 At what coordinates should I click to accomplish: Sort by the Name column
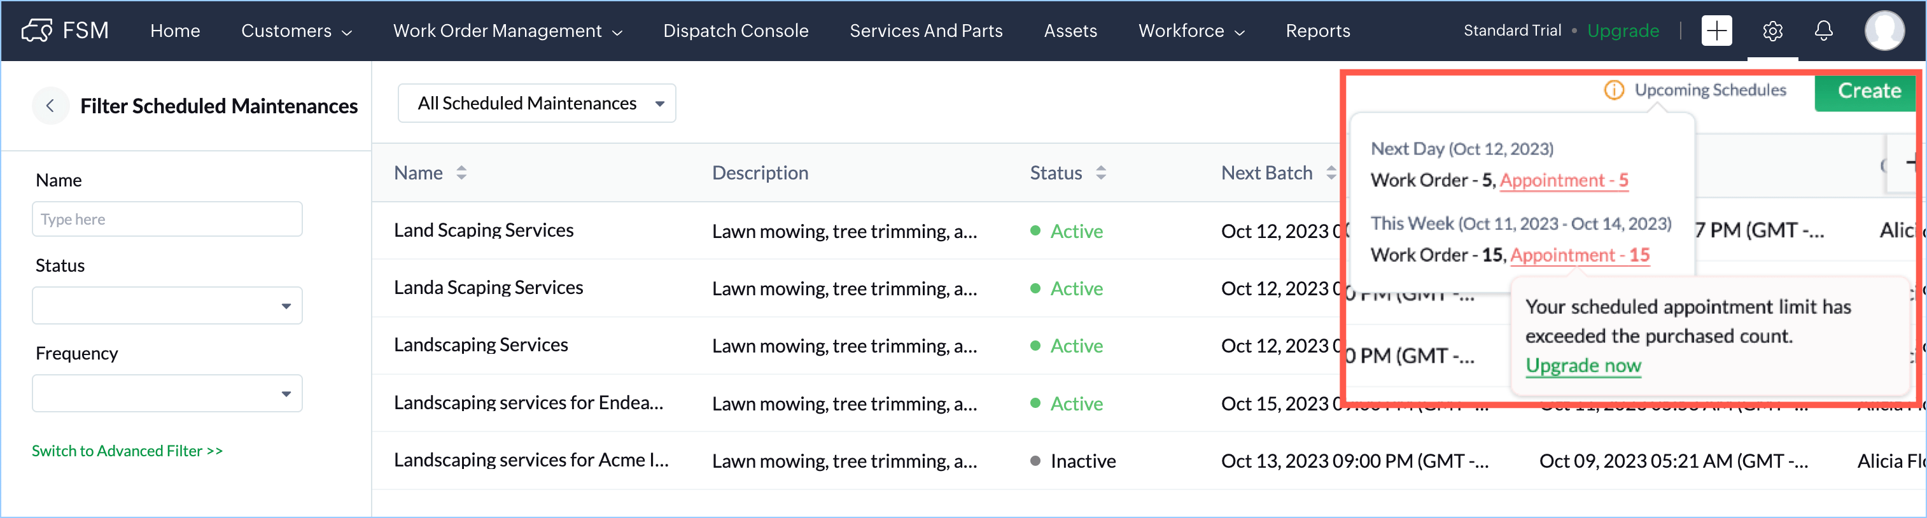pos(461,173)
